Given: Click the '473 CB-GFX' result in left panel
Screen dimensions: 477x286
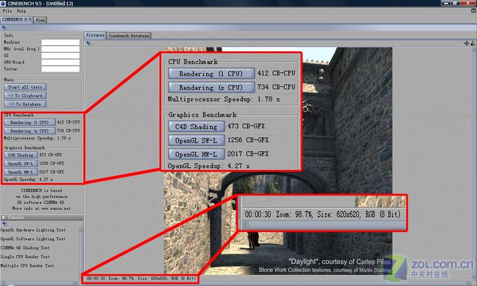Looking at the screenshot, I should (51, 155).
